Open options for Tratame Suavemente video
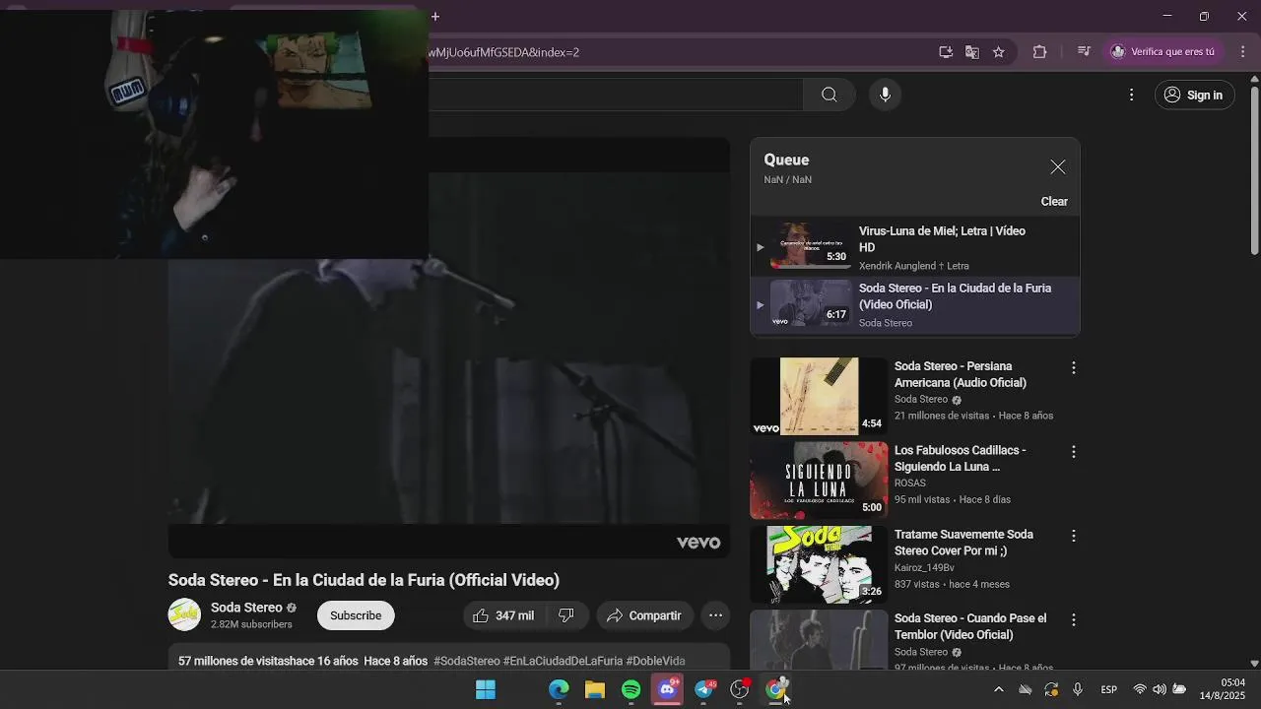 tap(1073, 536)
